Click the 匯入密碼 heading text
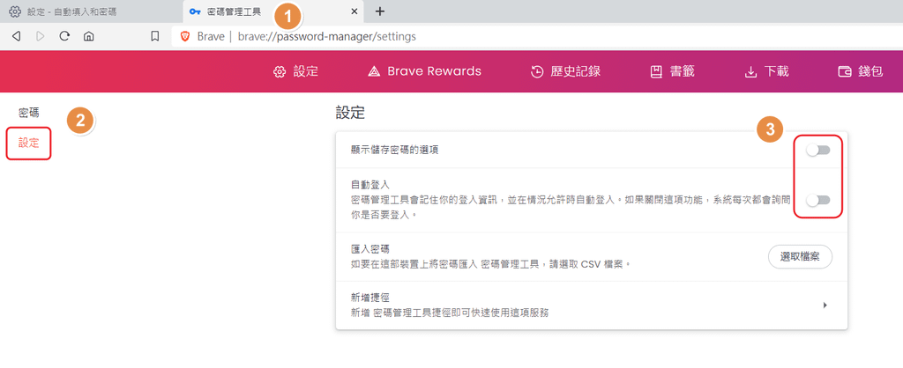 (x=370, y=249)
